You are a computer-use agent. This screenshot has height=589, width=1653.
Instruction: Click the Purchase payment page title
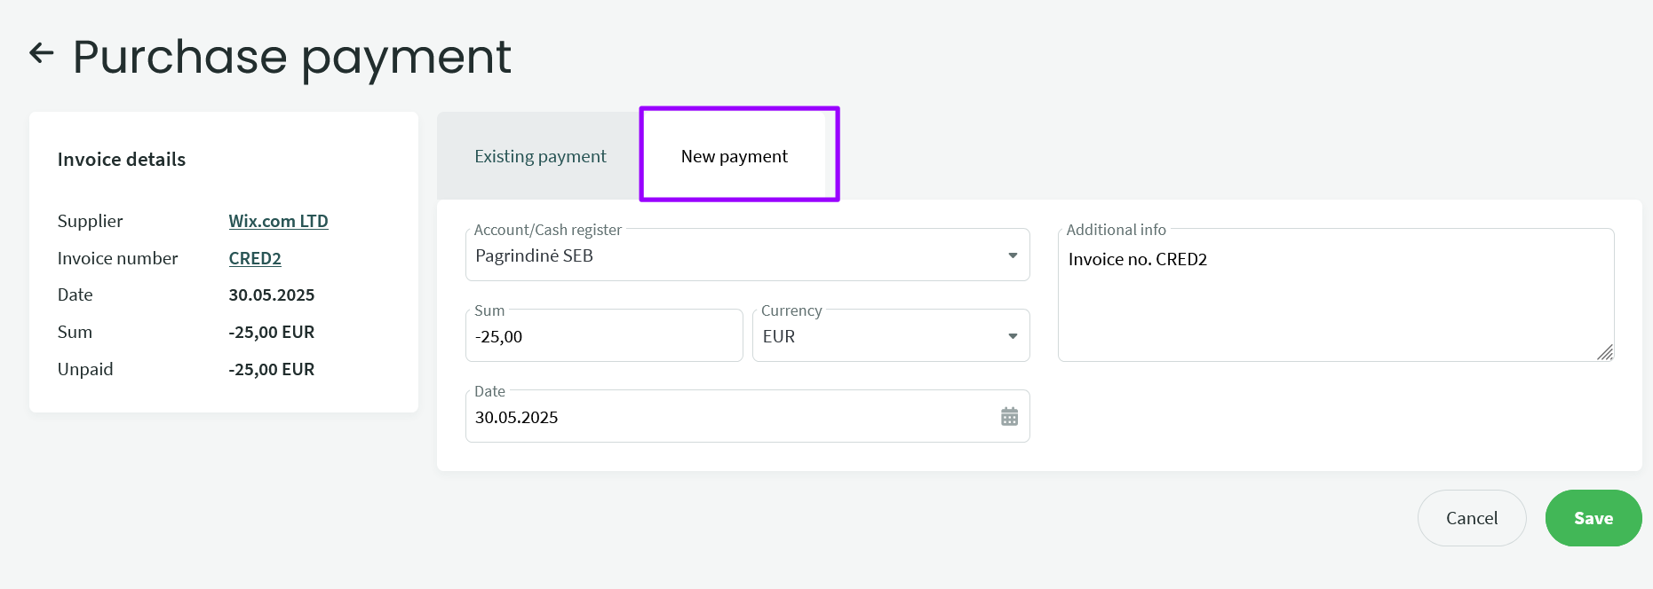(291, 57)
